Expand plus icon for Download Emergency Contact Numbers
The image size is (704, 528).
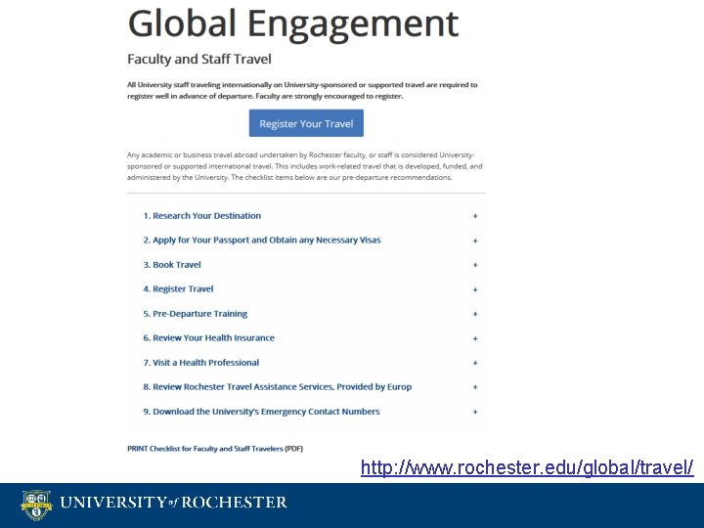pos(475,412)
